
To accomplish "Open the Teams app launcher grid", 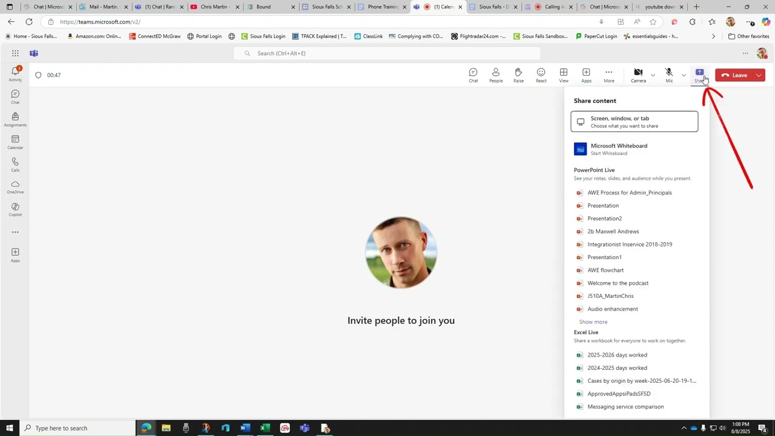I will click(15, 53).
